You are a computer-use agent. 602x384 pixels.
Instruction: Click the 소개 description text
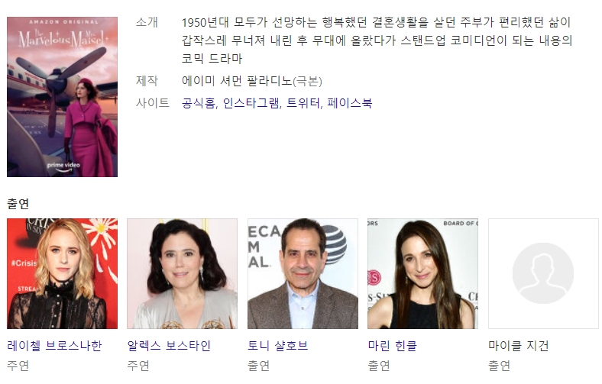(x=377, y=40)
